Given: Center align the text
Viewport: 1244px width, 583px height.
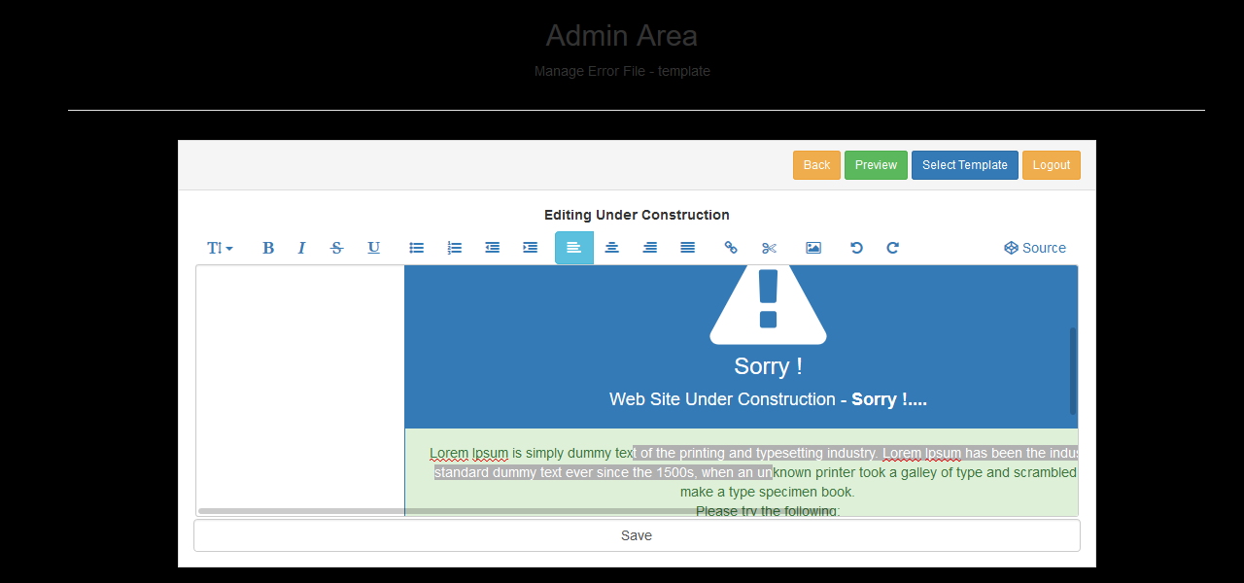Looking at the screenshot, I should pos(611,248).
